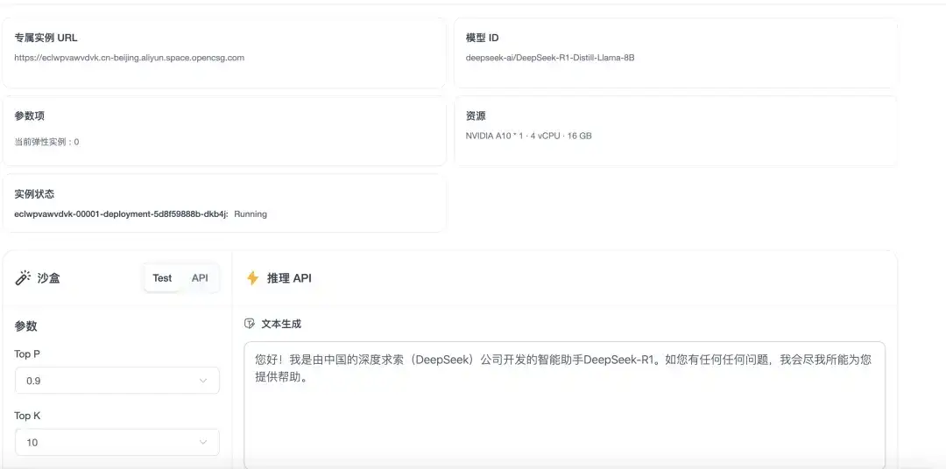
Task: Click the 沙盒 title
Action: (49, 278)
